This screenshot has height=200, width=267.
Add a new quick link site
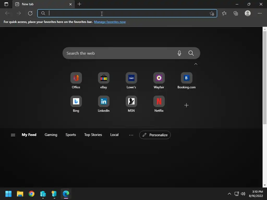point(186,105)
